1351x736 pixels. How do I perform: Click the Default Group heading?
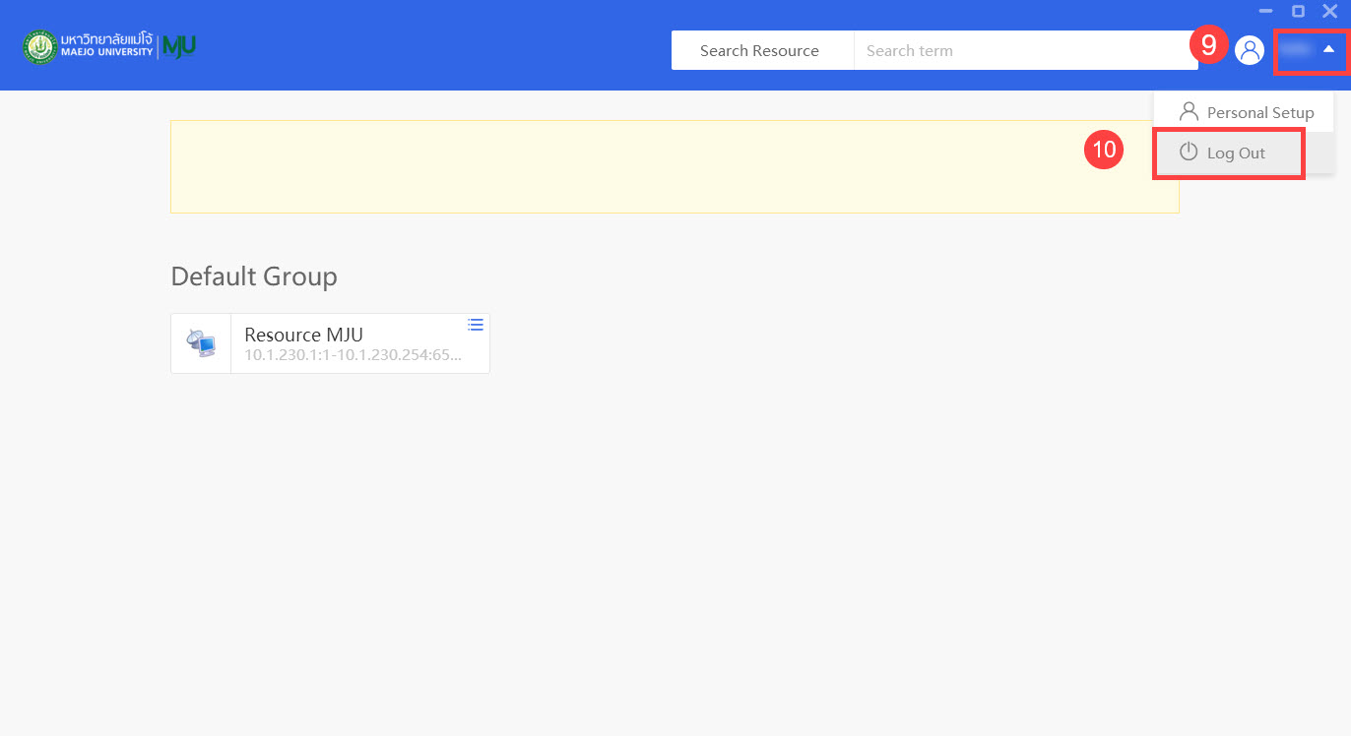point(254,276)
